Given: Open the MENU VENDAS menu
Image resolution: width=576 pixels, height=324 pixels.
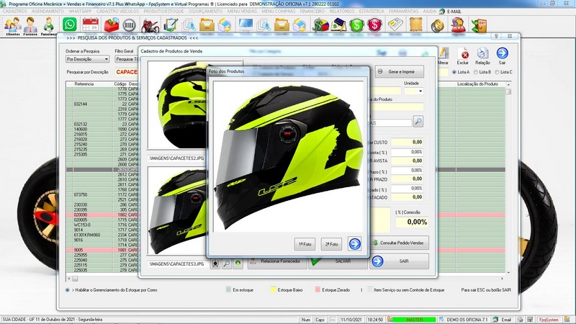Looking at the screenshot, I should 242,12.
